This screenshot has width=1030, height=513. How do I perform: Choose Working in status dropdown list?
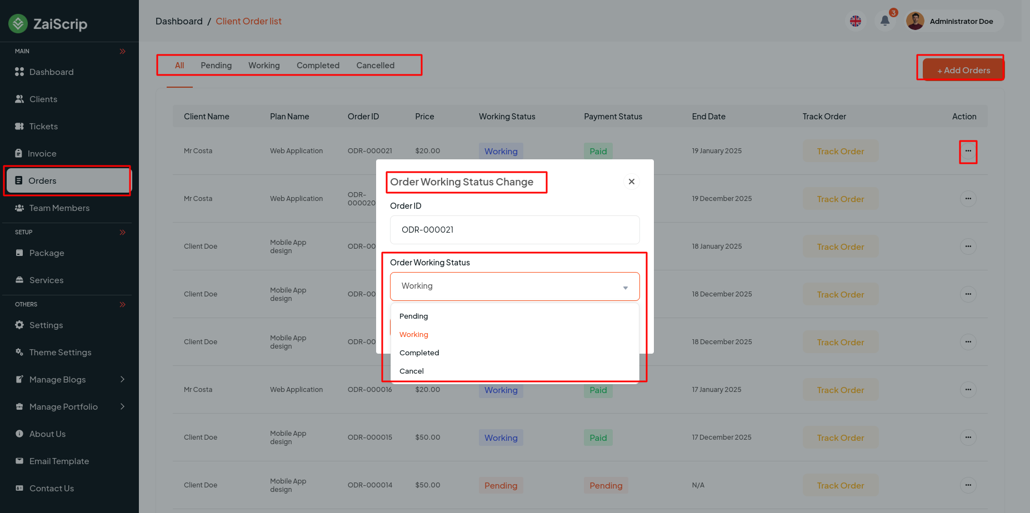(515, 335)
